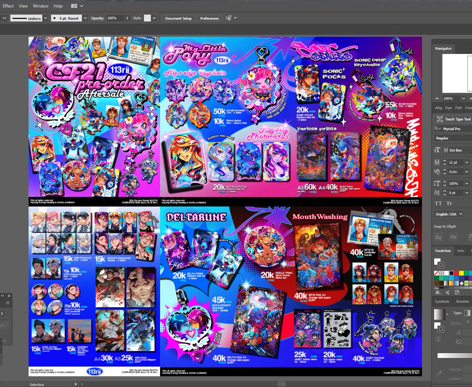Screen dimensions: 472x387
Task: Click the horizontal canvas scrollbar
Action: [x=281, y=384]
